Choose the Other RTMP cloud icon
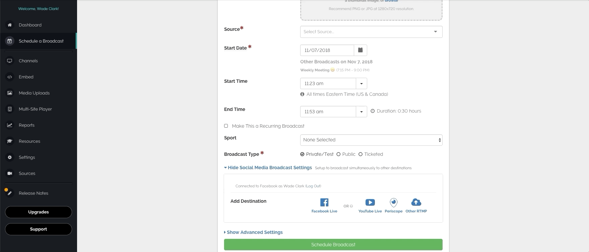The width and height of the screenshot is (589, 252). pyautogui.click(x=416, y=202)
